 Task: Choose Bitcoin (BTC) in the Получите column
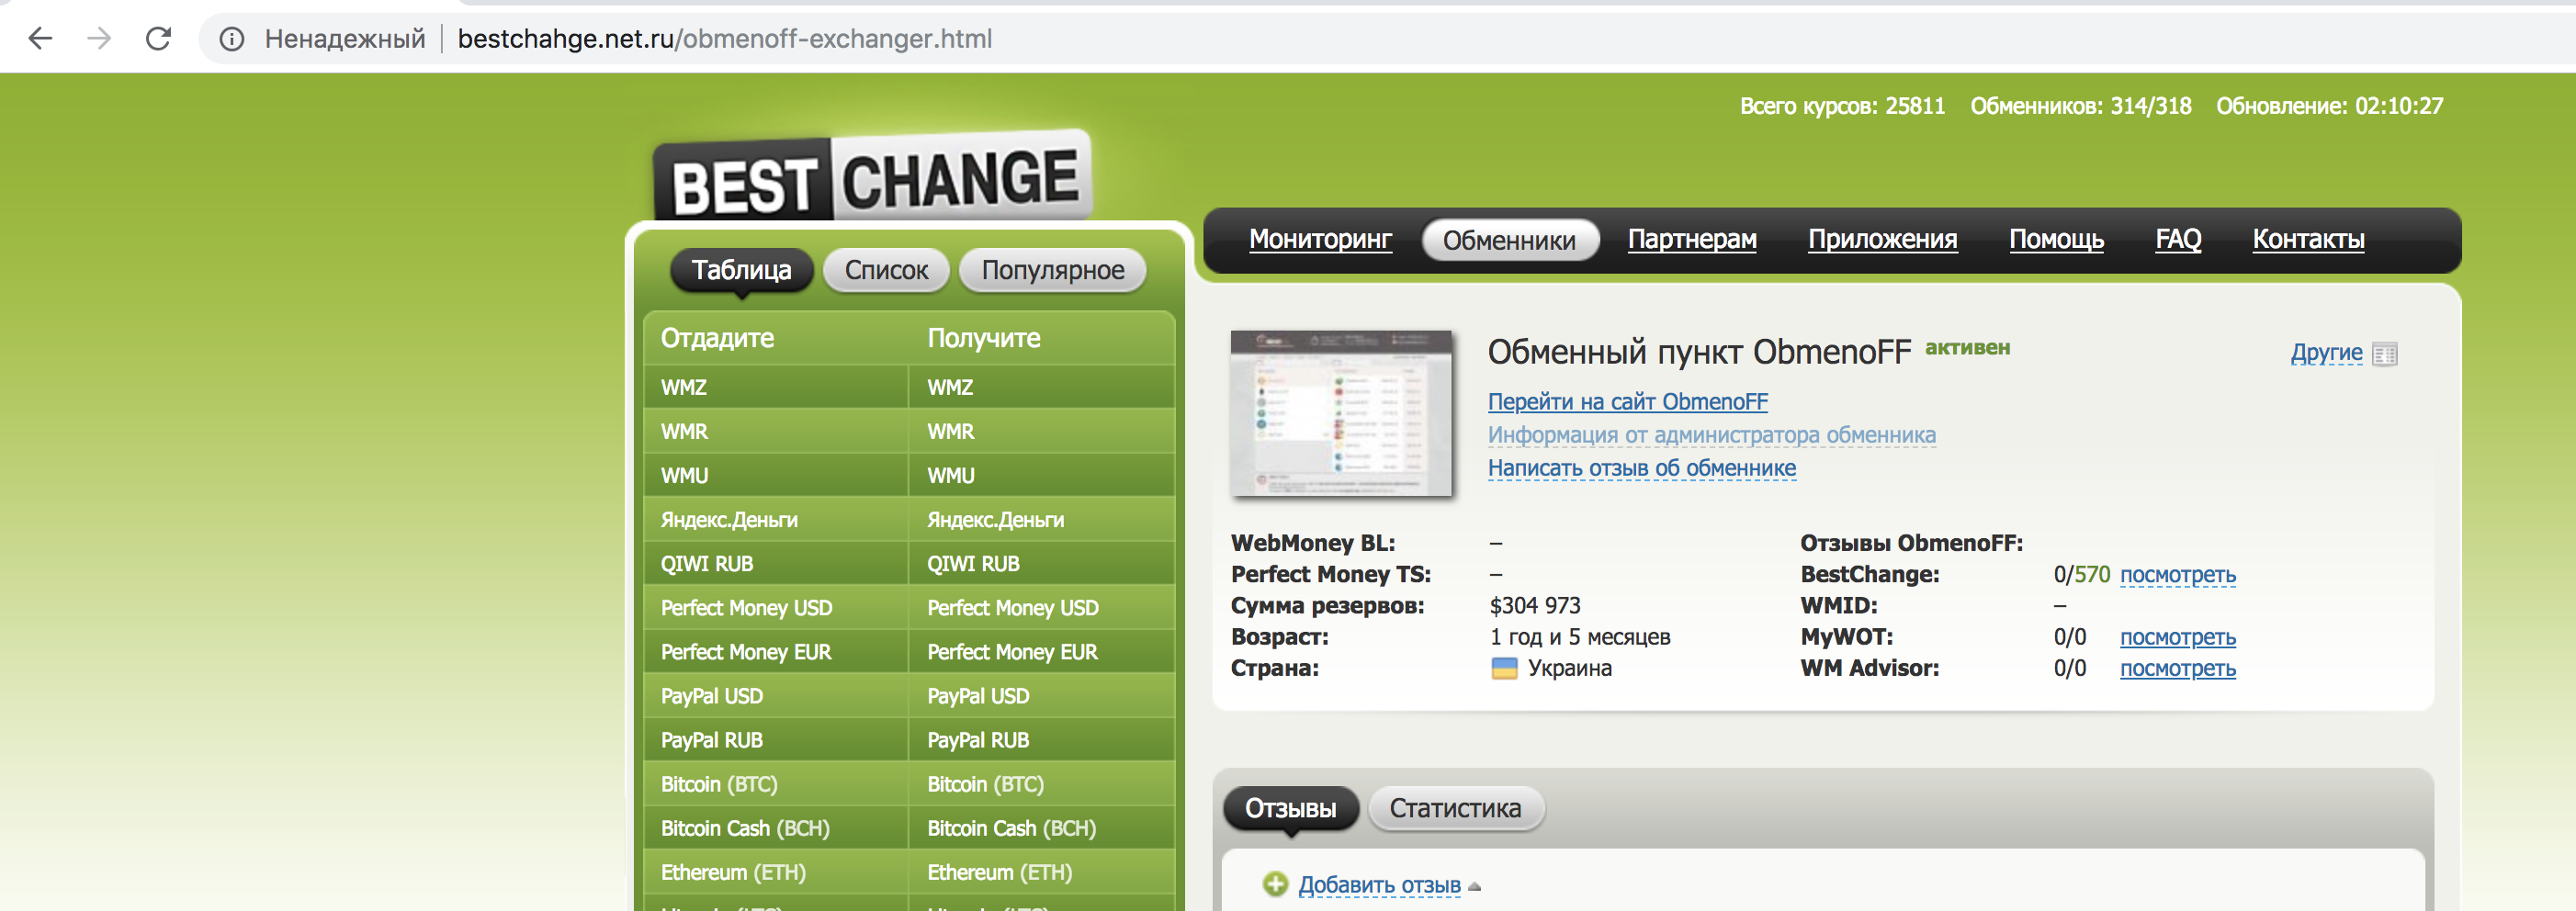(1041, 783)
